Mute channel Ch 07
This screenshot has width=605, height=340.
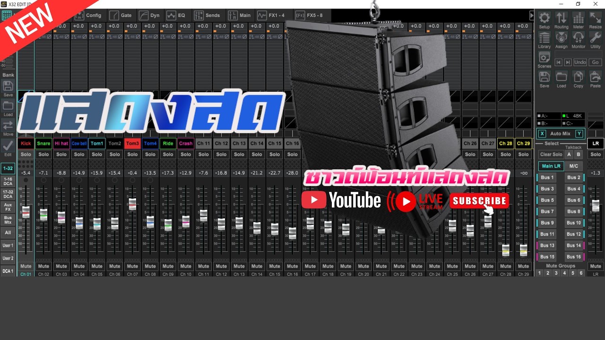(132, 266)
